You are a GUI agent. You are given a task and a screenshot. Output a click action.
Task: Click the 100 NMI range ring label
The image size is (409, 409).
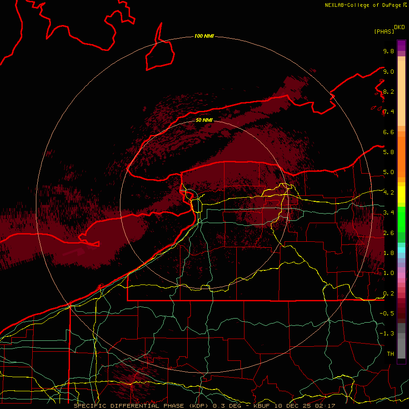pos(204,36)
